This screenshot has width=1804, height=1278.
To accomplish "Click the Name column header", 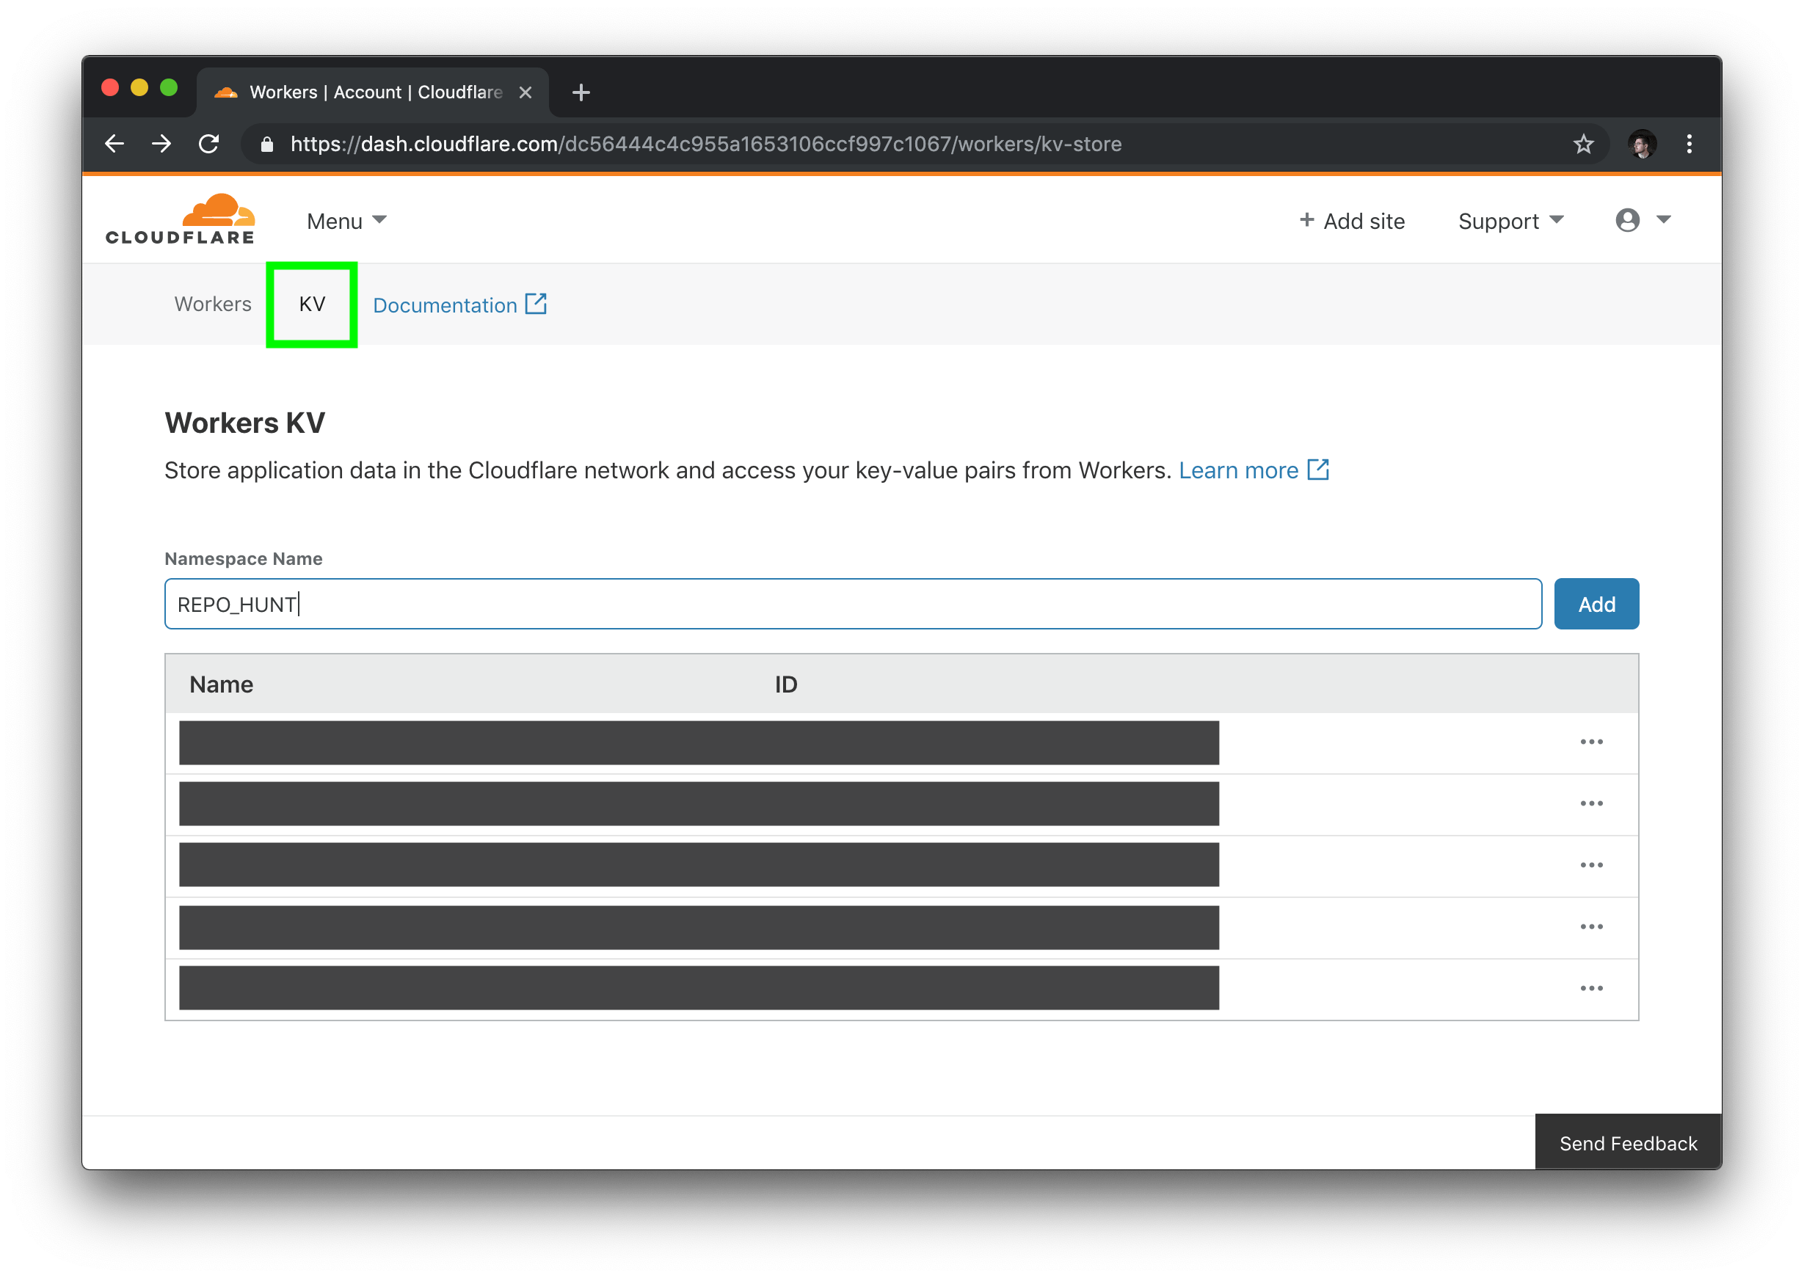I will 221,684.
